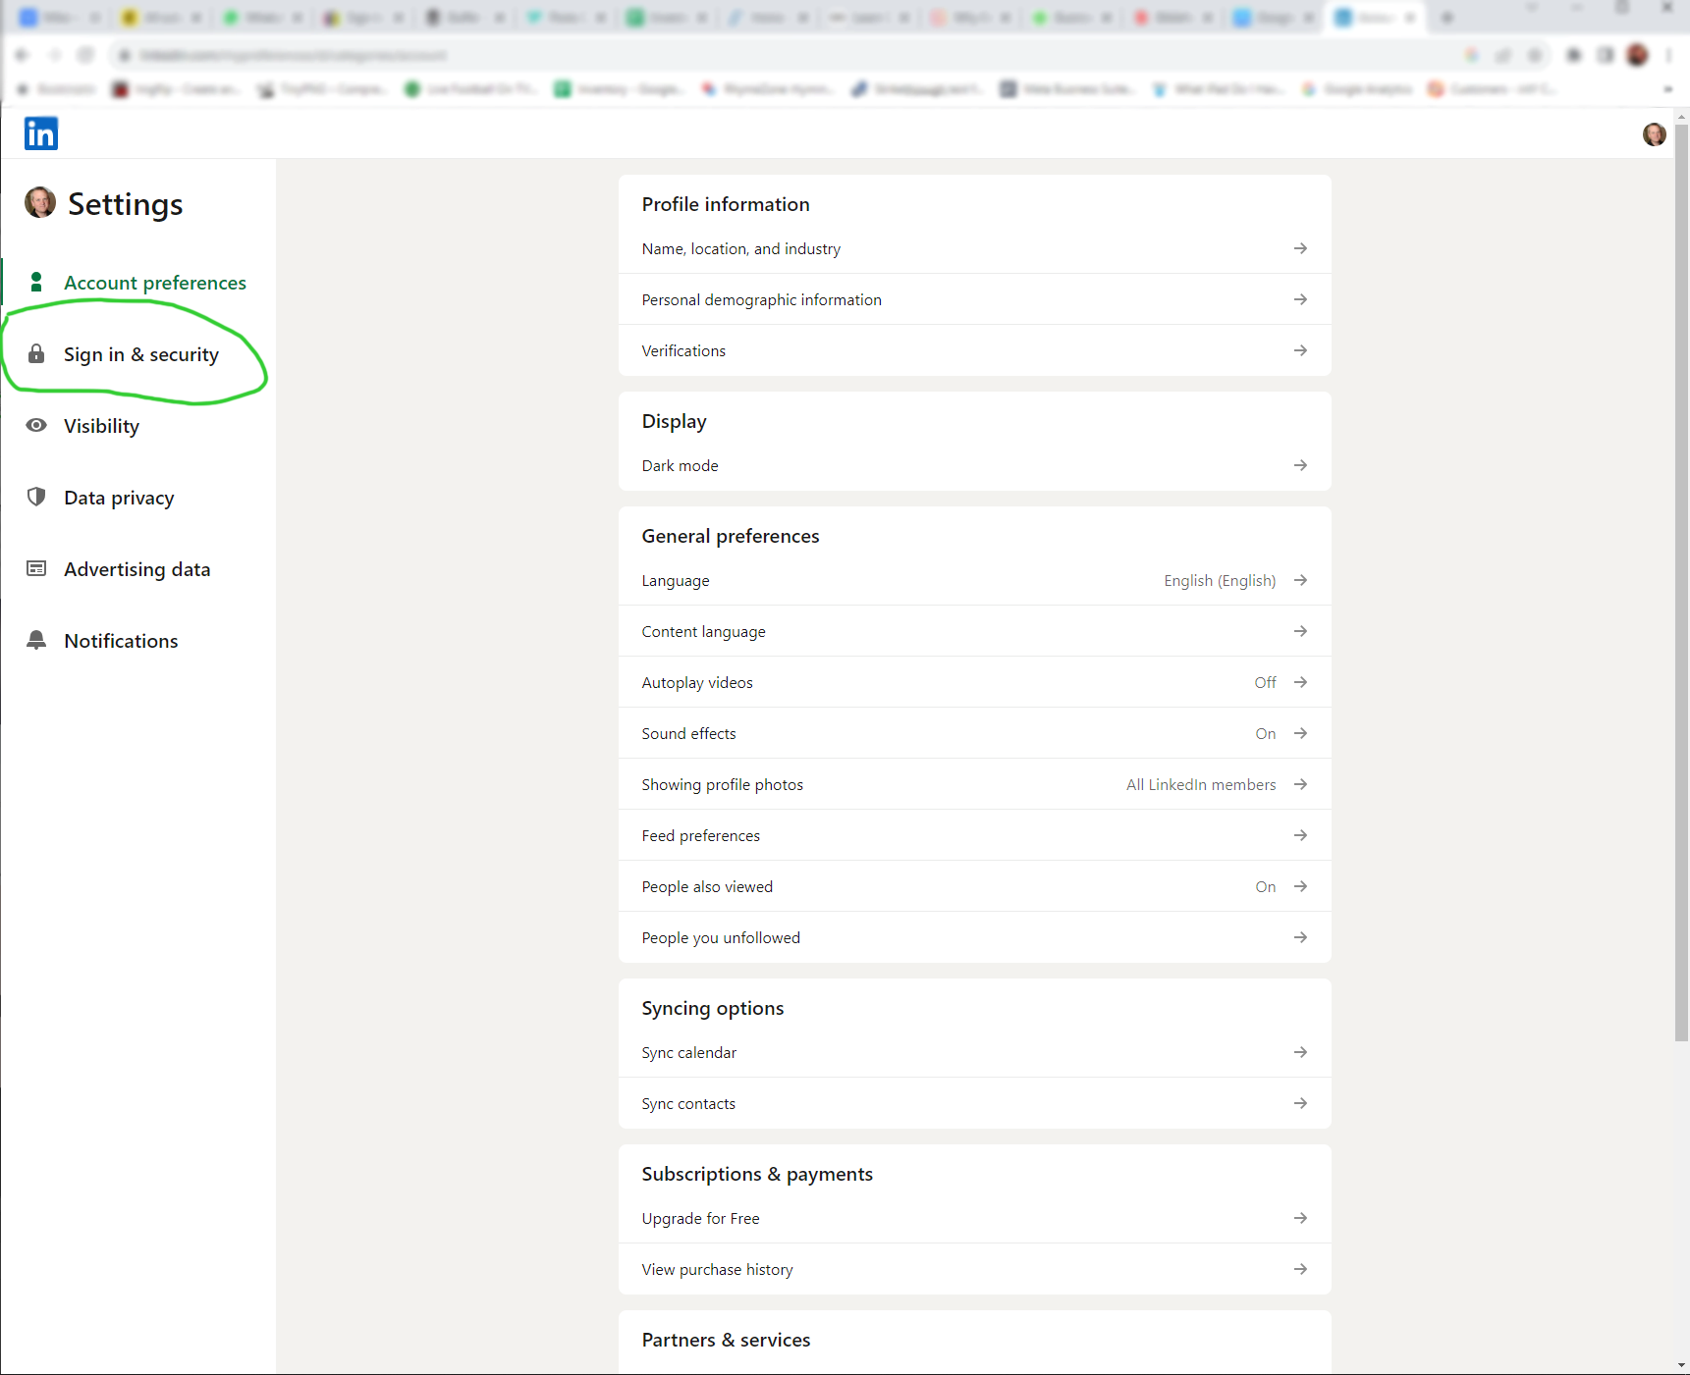Expand Showing profile photos options
1690x1375 pixels.
click(1300, 785)
